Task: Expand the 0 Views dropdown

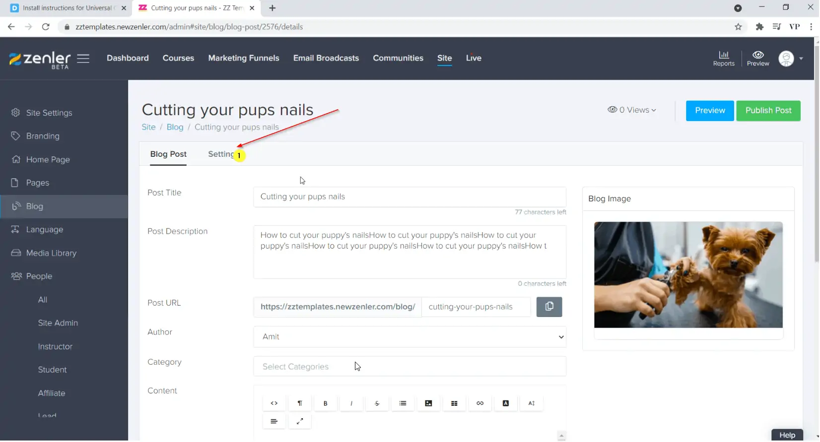Action: [632, 110]
